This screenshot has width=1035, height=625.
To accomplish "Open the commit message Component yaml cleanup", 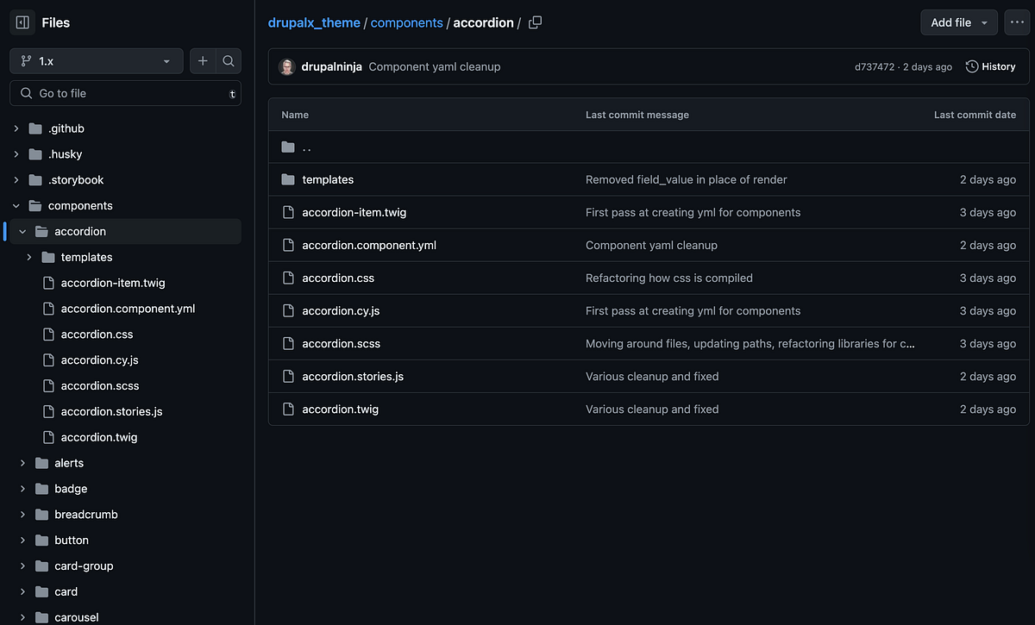I will [x=435, y=66].
